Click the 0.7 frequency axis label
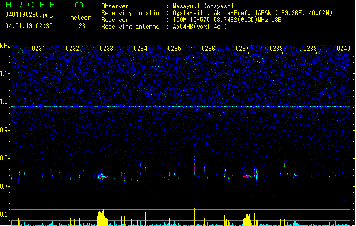 tap(5, 186)
